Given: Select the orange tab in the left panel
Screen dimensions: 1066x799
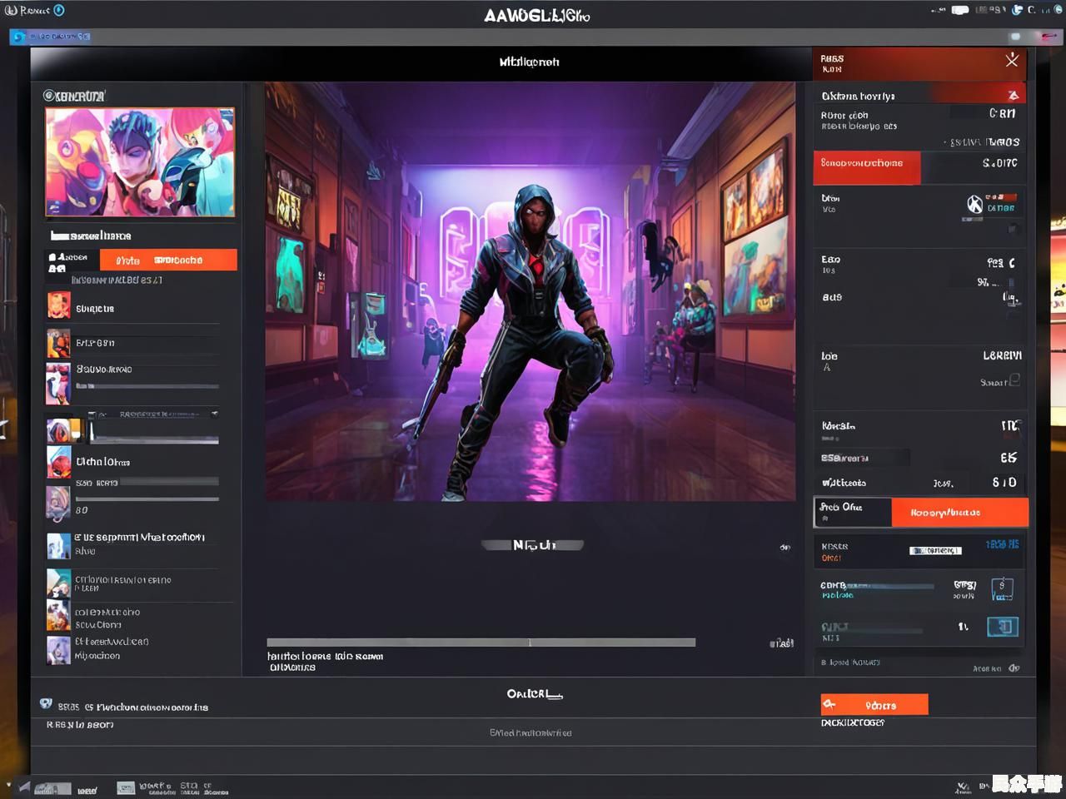Looking at the screenshot, I should coord(168,261).
